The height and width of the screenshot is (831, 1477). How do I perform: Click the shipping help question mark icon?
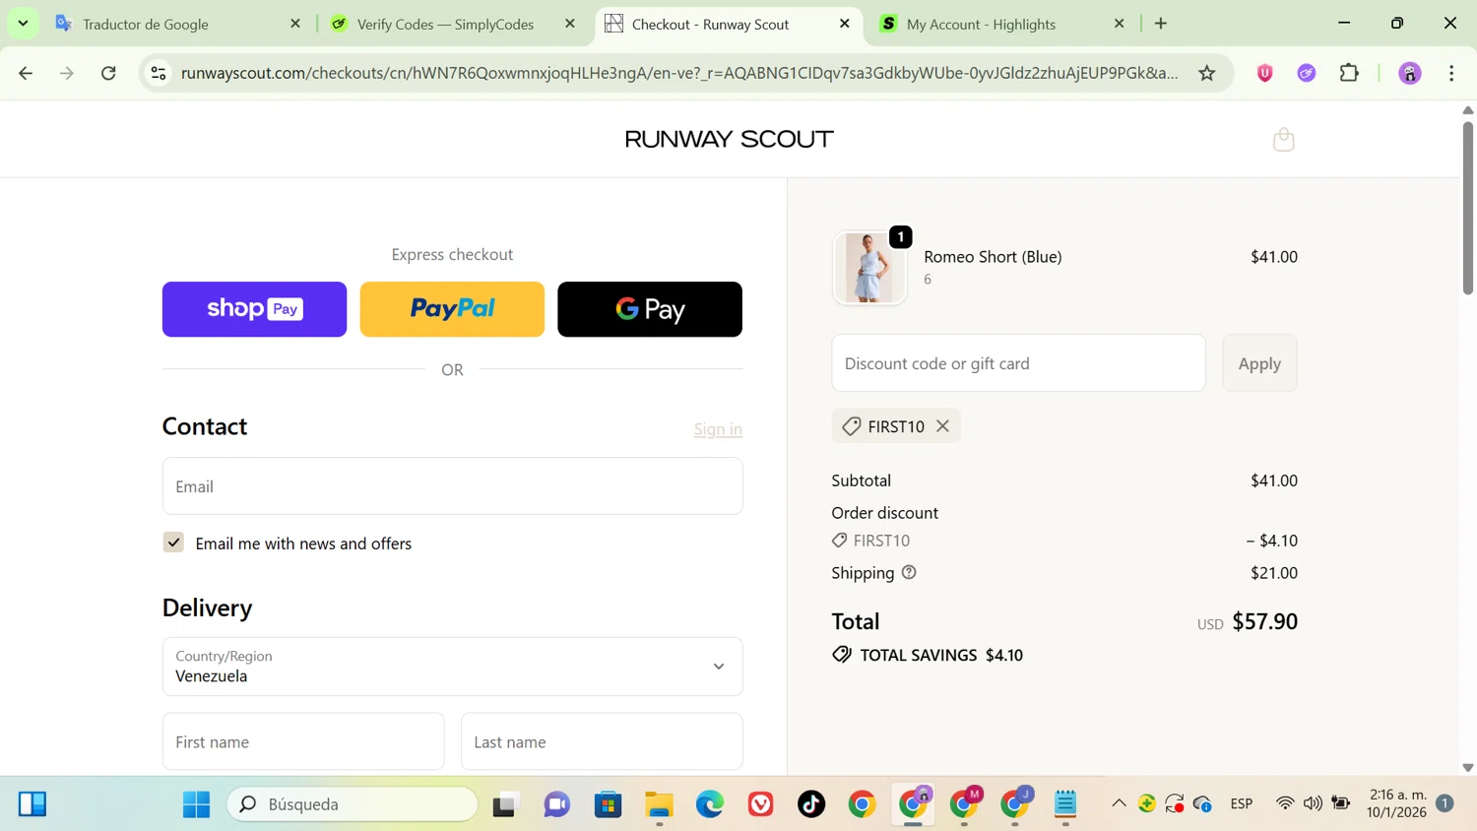coord(909,572)
